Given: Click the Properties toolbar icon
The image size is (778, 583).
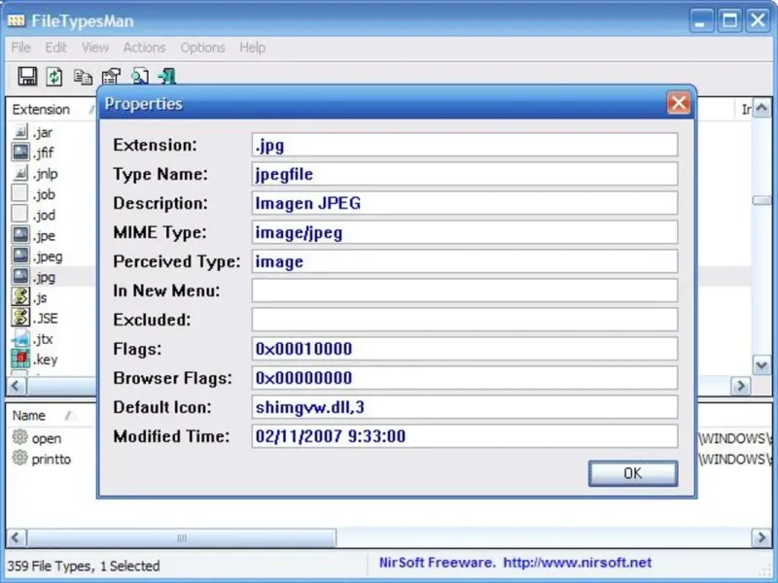Looking at the screenshot, I should pyautogui.click(x=111, y=77).
